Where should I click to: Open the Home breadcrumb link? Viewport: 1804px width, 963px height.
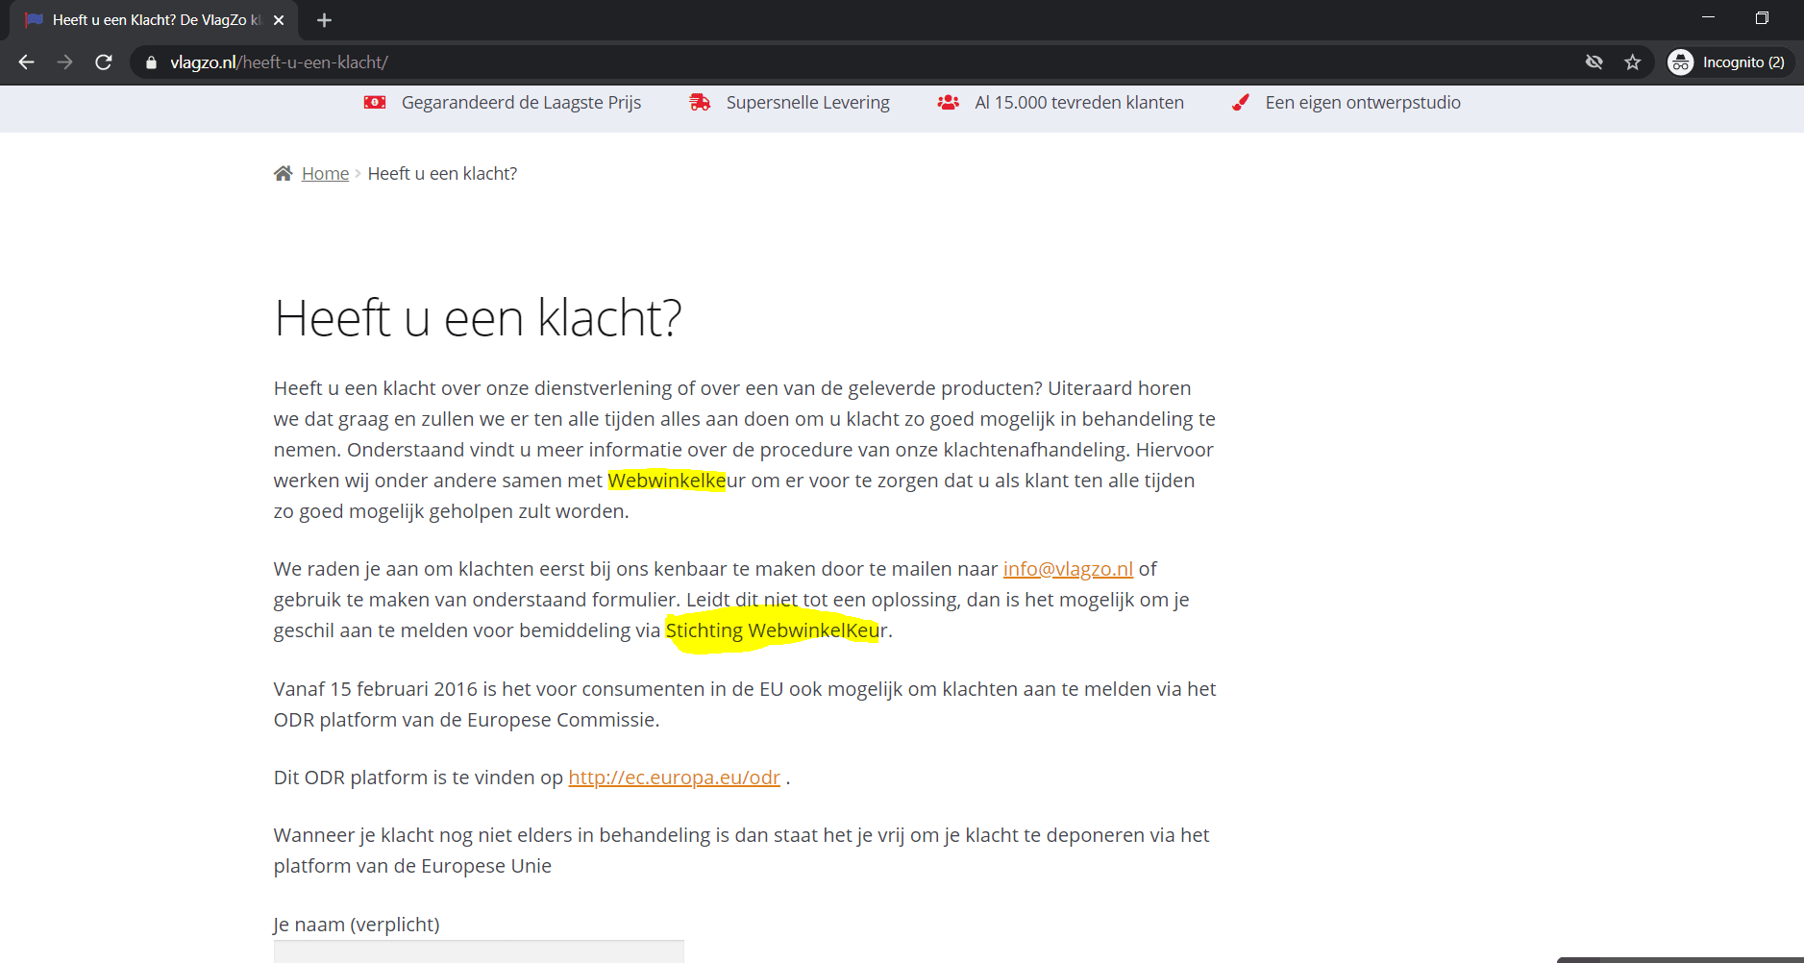325,174
